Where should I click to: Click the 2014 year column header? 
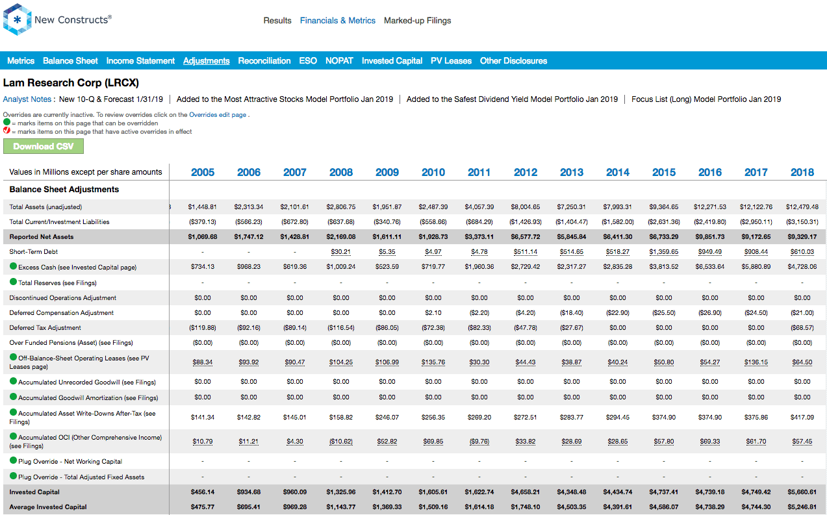click(618, 172)
